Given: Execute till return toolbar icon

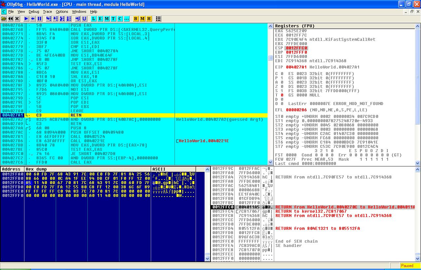Looking at the screenshot, I should click(78, 19).
